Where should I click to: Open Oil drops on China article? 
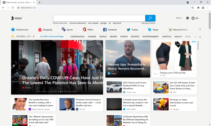point(174,104)
